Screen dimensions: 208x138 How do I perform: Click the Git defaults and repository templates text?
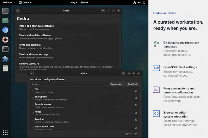click(181, 45)
